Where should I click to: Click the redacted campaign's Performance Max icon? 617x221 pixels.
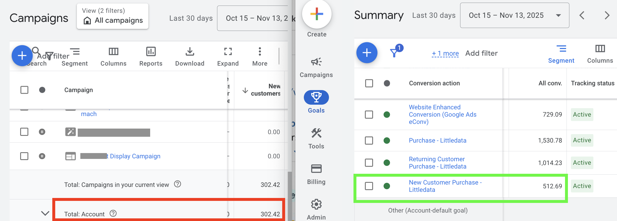point(70,132)
